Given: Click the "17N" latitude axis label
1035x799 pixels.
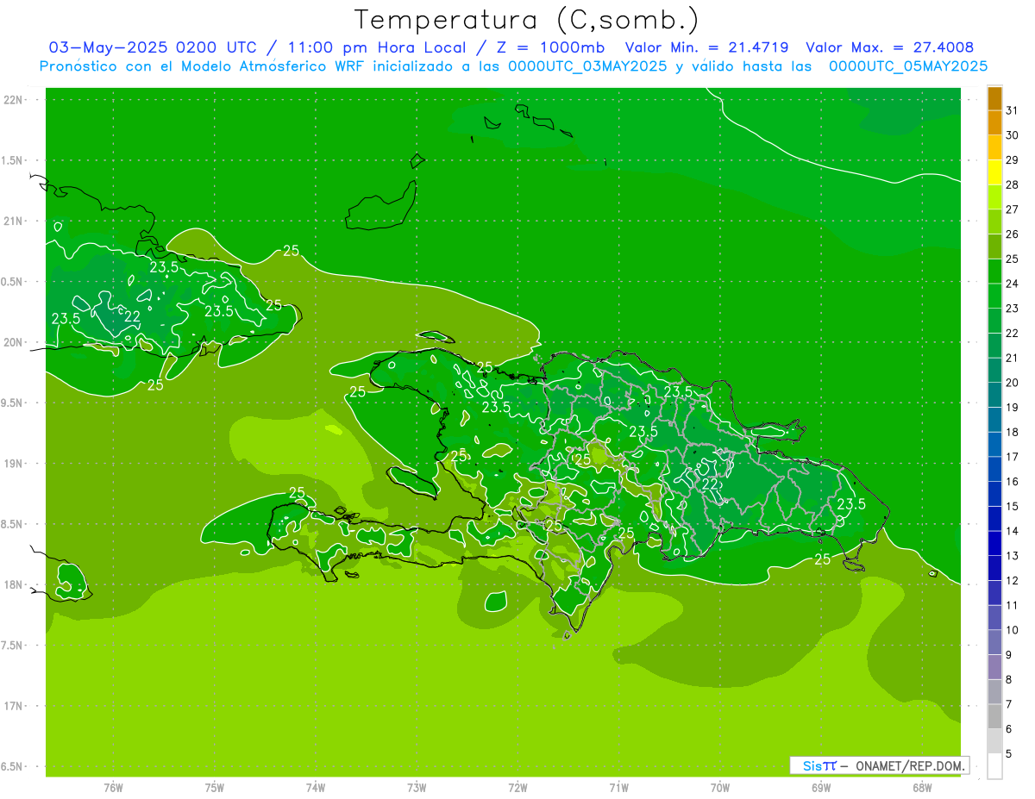Looking at the screenshot, I should pyautogui.click(x=13, y=706).
